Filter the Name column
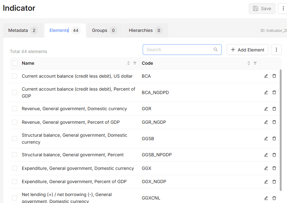287x203 pixels. [135, 63]
